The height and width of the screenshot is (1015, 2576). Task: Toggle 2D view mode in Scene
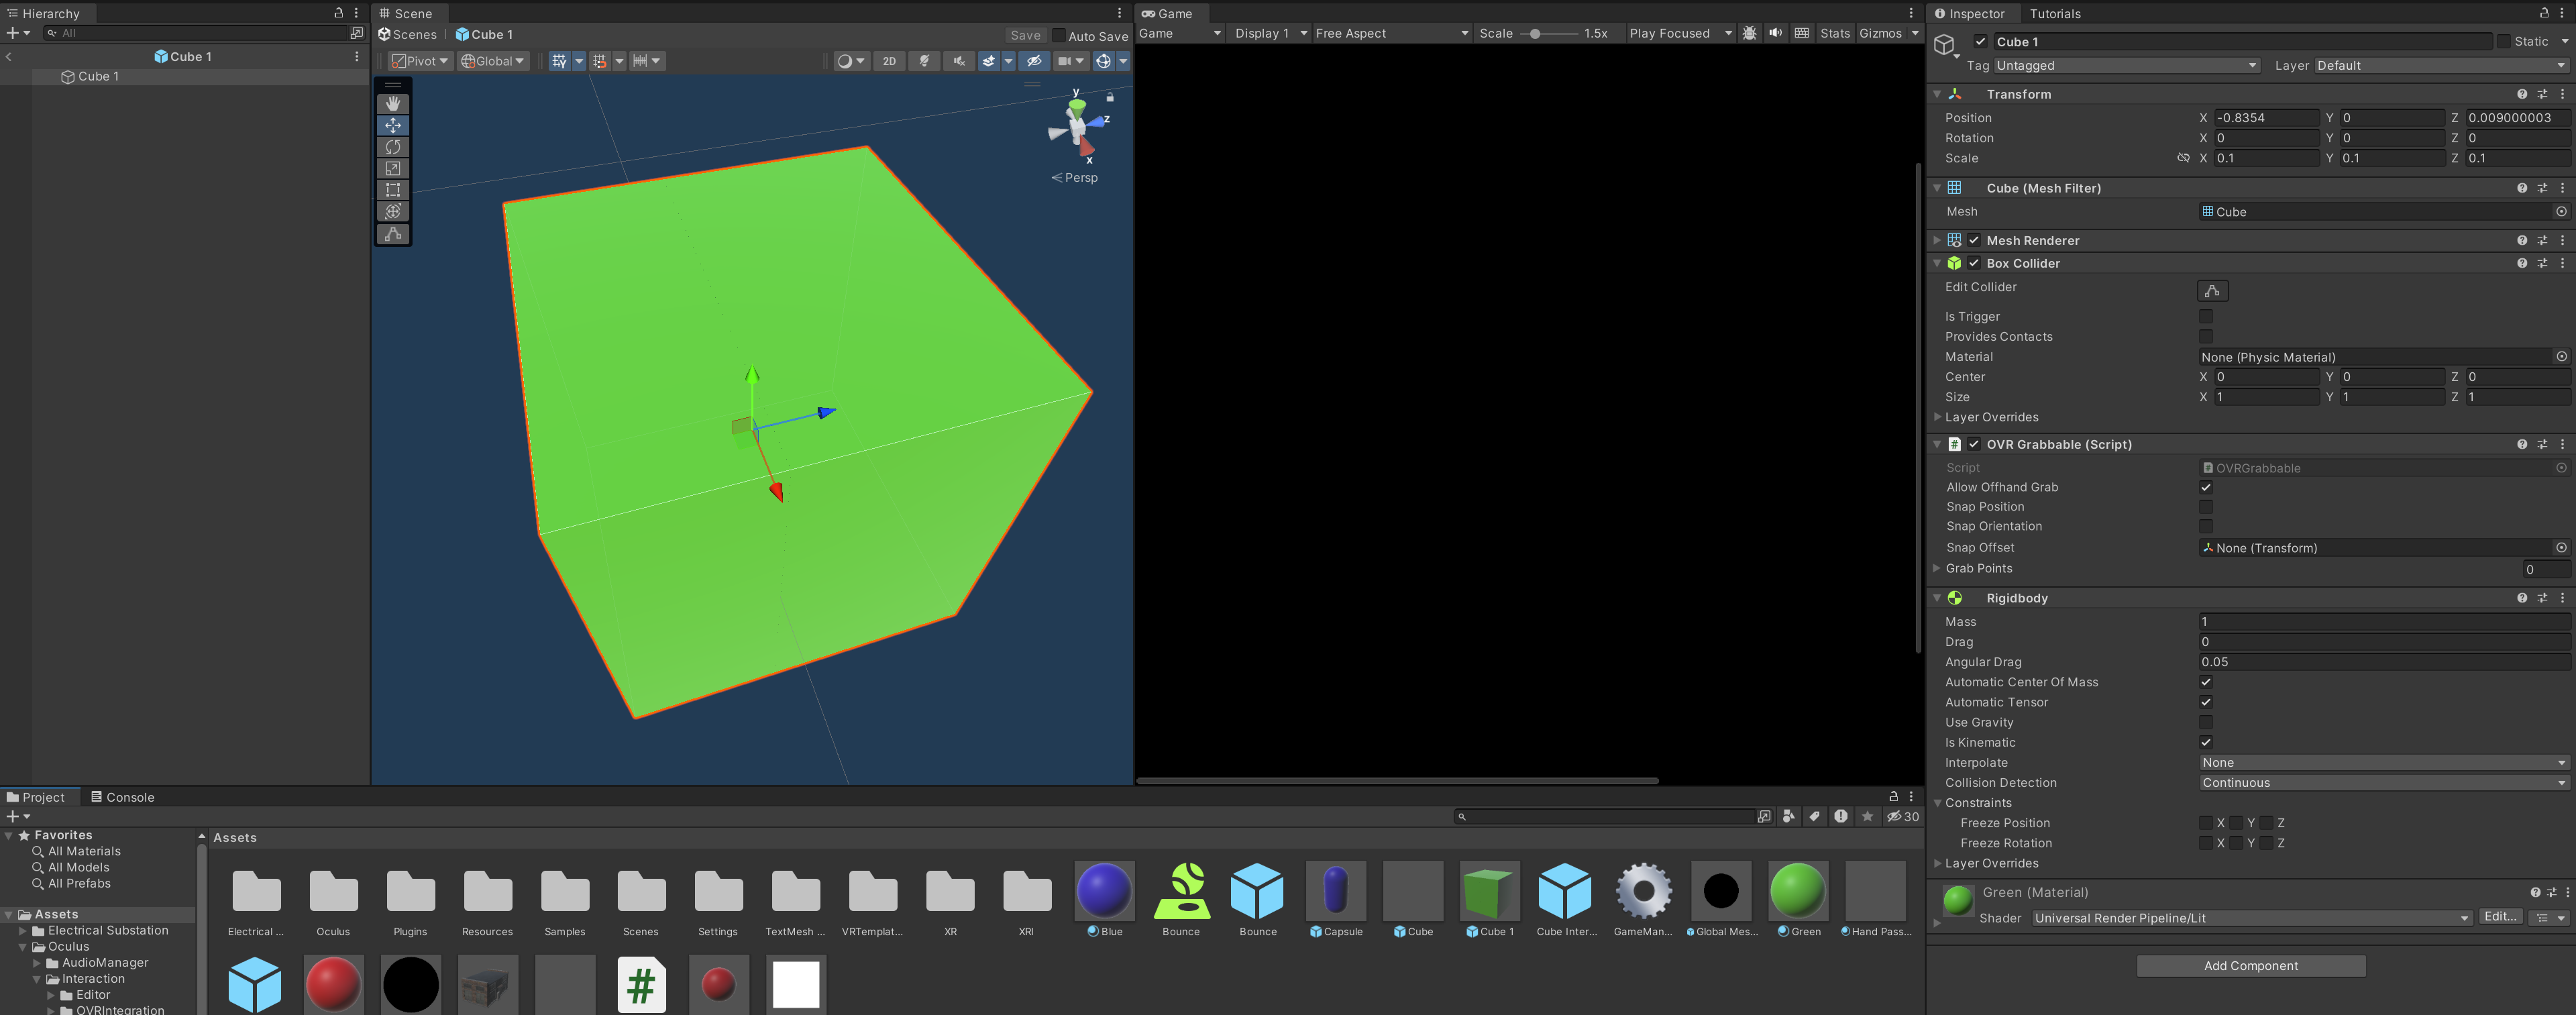pyautogui.click(x=888, y=61)
